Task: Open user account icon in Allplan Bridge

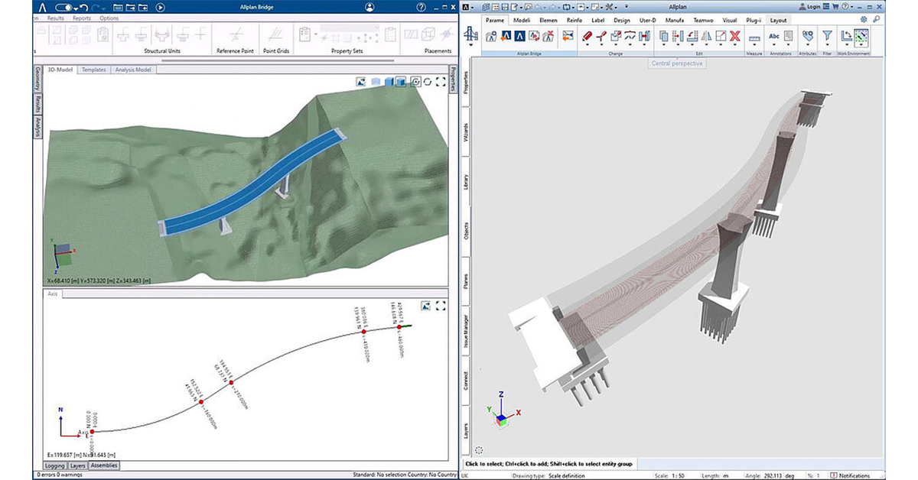Action: (x=370, y=8)
